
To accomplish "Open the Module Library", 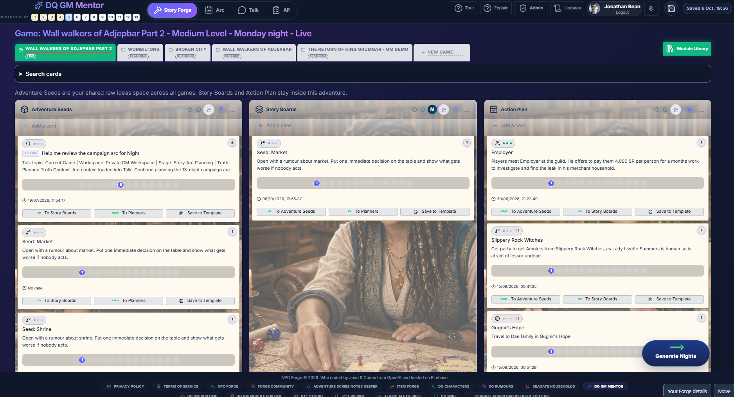I will click(687, 49).
